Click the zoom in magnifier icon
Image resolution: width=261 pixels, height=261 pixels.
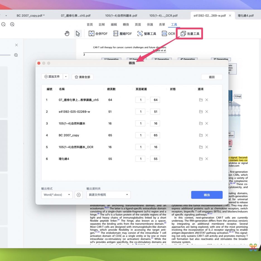(x=12, y=25)
